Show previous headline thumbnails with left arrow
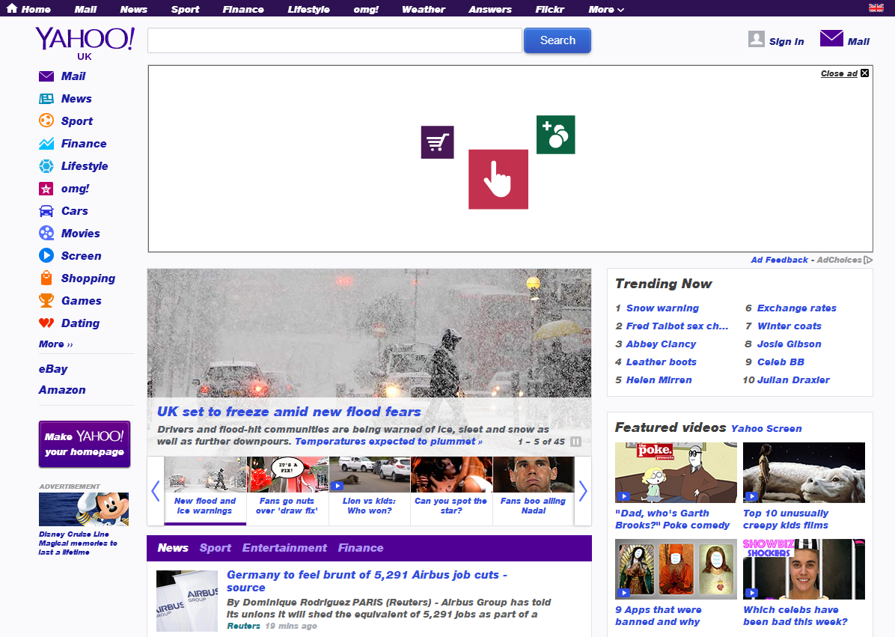 pyautogui.click(x=155, y=491)
